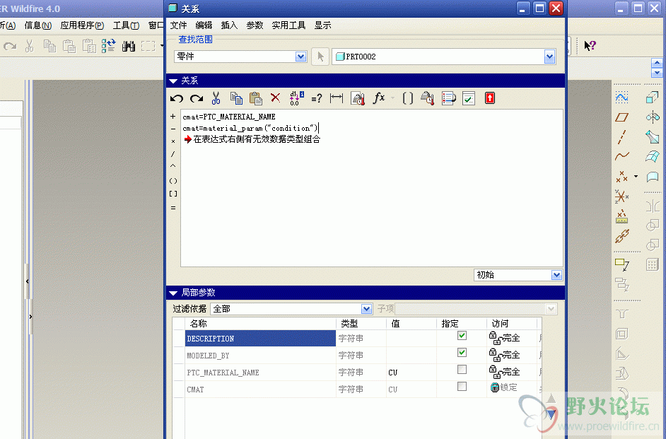Select the MODELED_BY parameter row name

click(260, 356)
